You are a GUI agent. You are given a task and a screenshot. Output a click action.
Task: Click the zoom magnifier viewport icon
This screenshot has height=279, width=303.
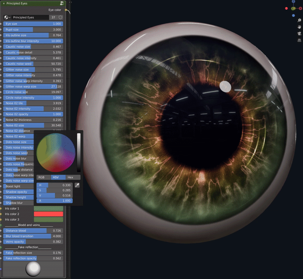pos(299,20)
